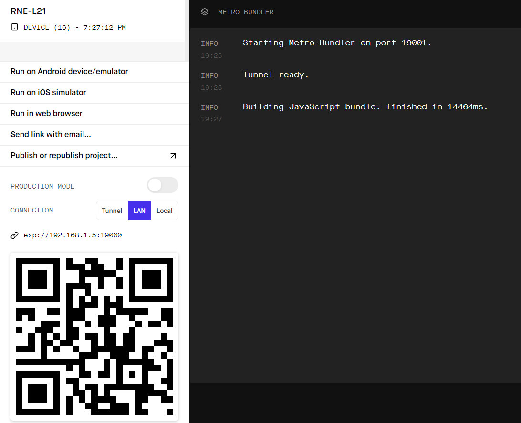Click the Metro Bundler layers icon
Screen dimensions: 521x423
[205, 12]
